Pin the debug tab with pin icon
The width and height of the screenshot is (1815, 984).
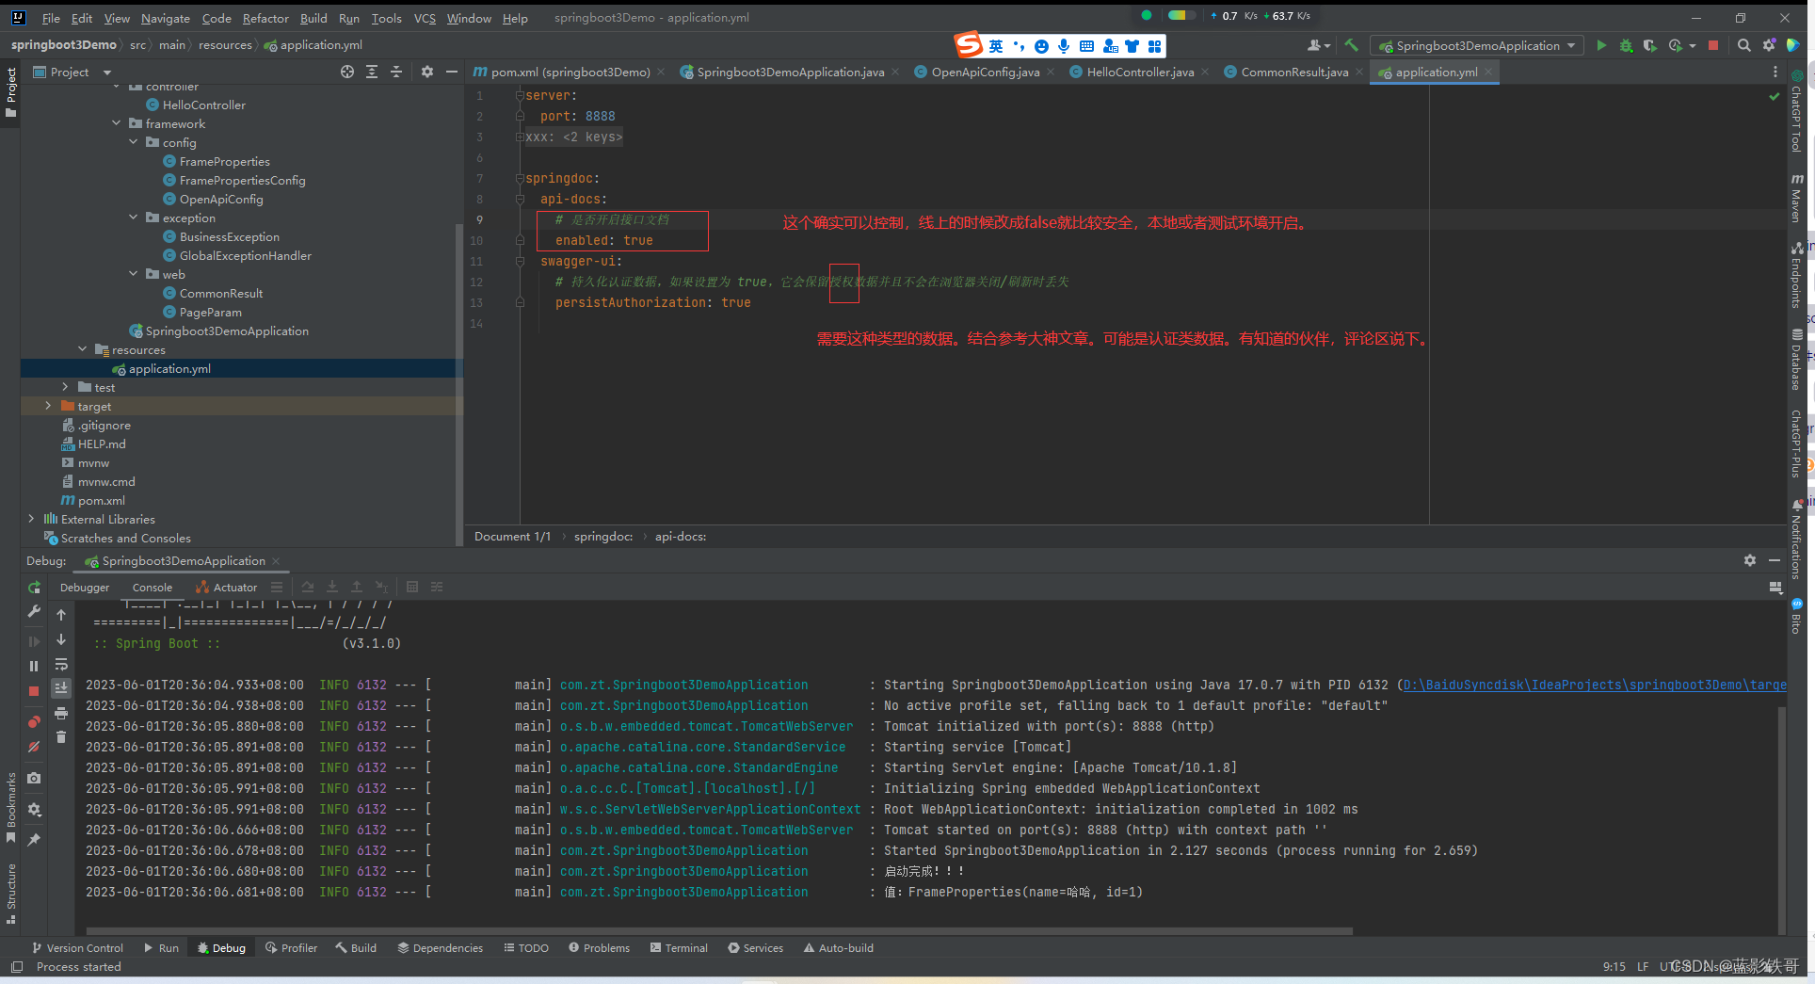(35, 839)
